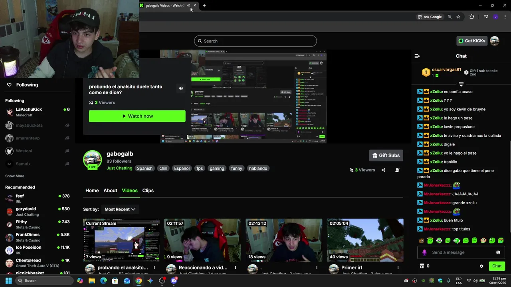Open options menu for Primer irl video
This screenshot has width=511, height=287.
(398, 268)
